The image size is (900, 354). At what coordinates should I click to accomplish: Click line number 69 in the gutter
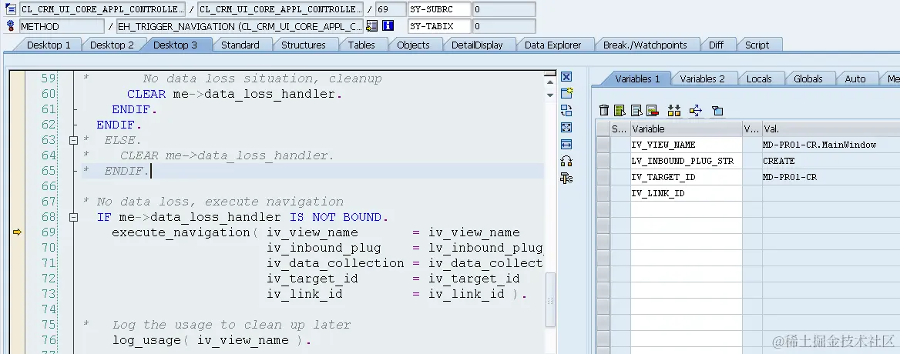click(49, 232)
